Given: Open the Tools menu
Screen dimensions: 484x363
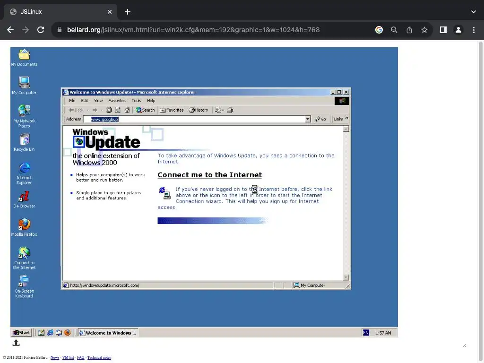Looking at the screenshot, I should point(137,101).
